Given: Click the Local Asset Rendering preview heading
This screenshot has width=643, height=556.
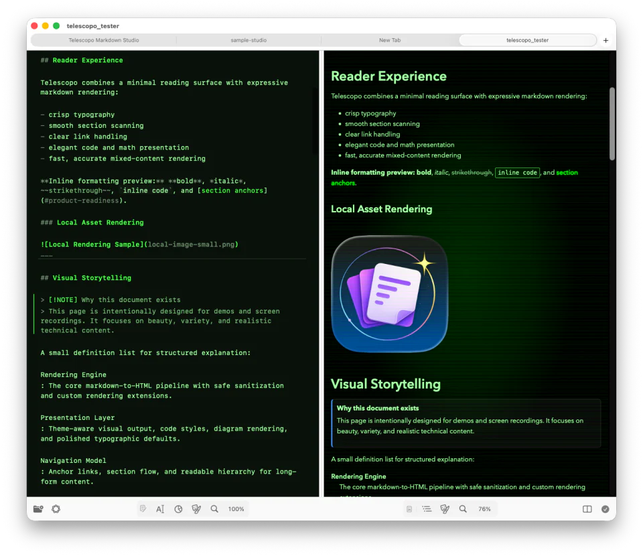Looking at the screenshot, I should click(x=381, y=209).
